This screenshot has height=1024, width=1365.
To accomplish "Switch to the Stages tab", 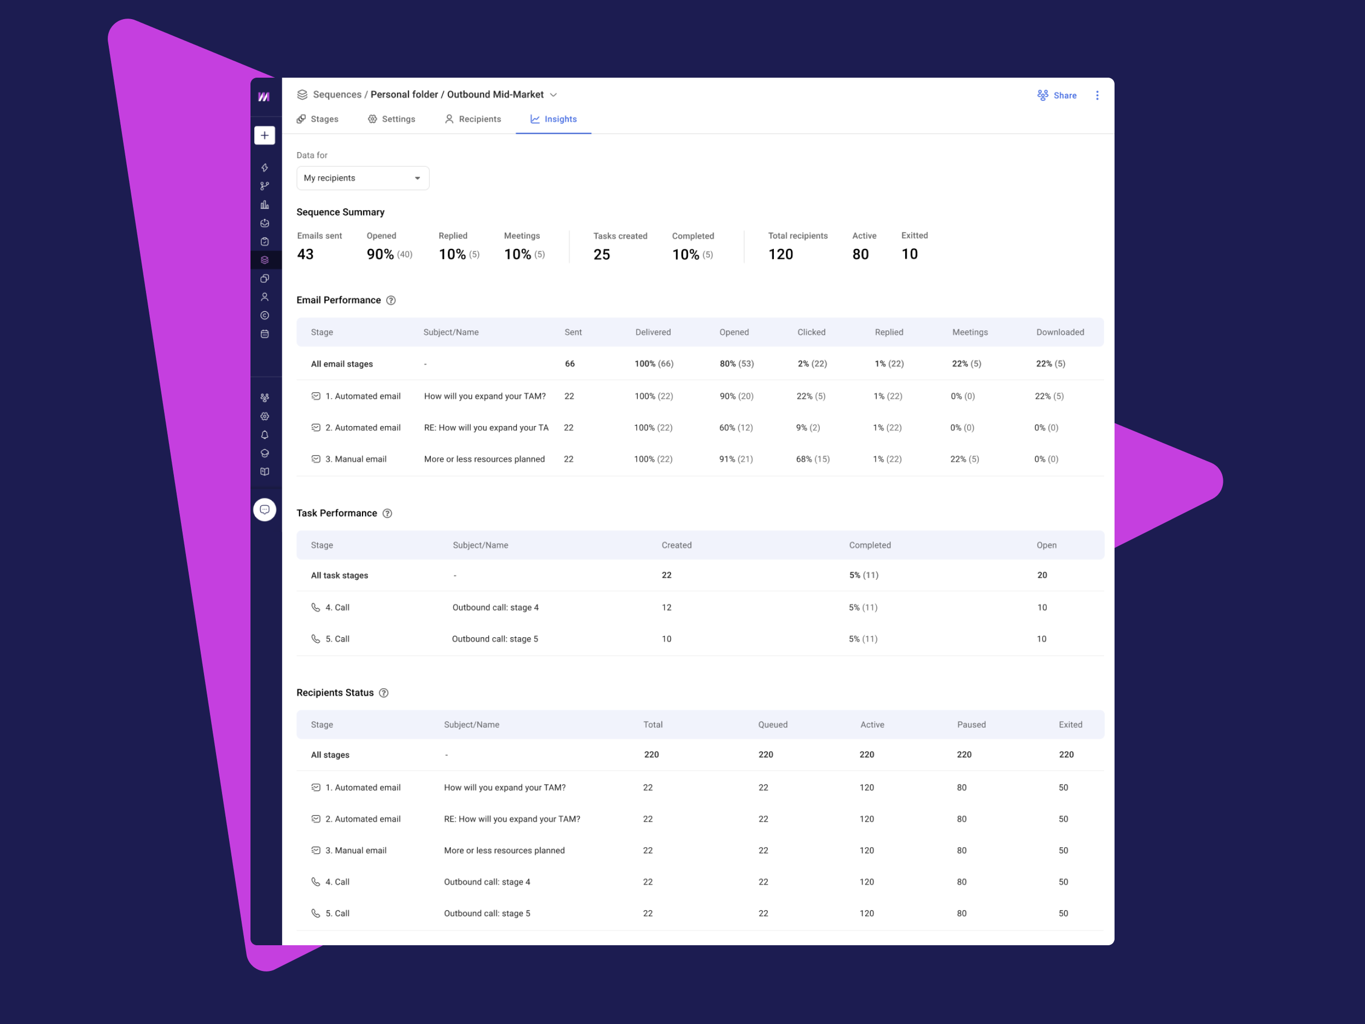I will click(318, 119).
